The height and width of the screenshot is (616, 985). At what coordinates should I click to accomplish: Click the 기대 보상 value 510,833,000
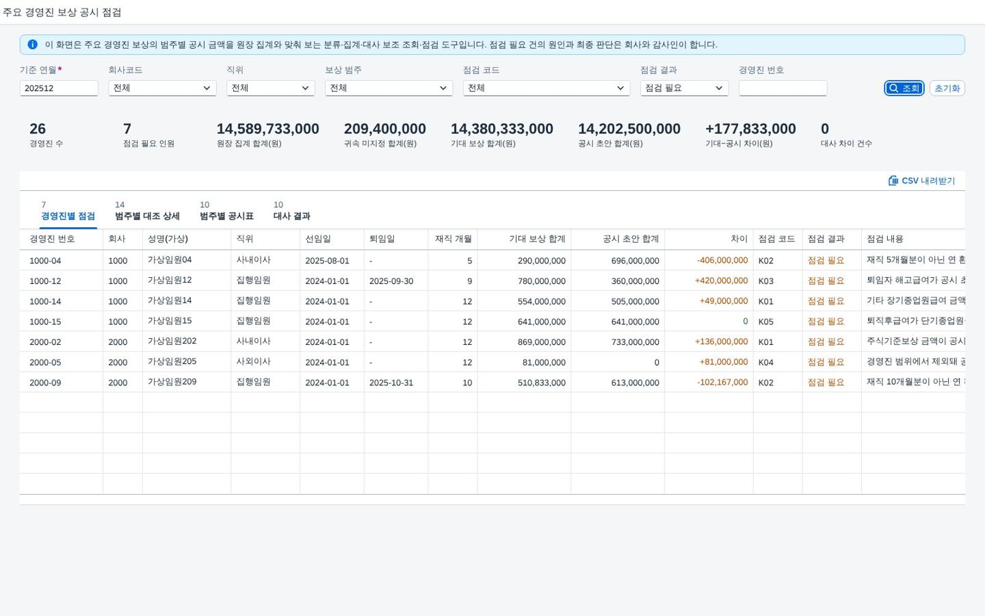pos(542,383)
